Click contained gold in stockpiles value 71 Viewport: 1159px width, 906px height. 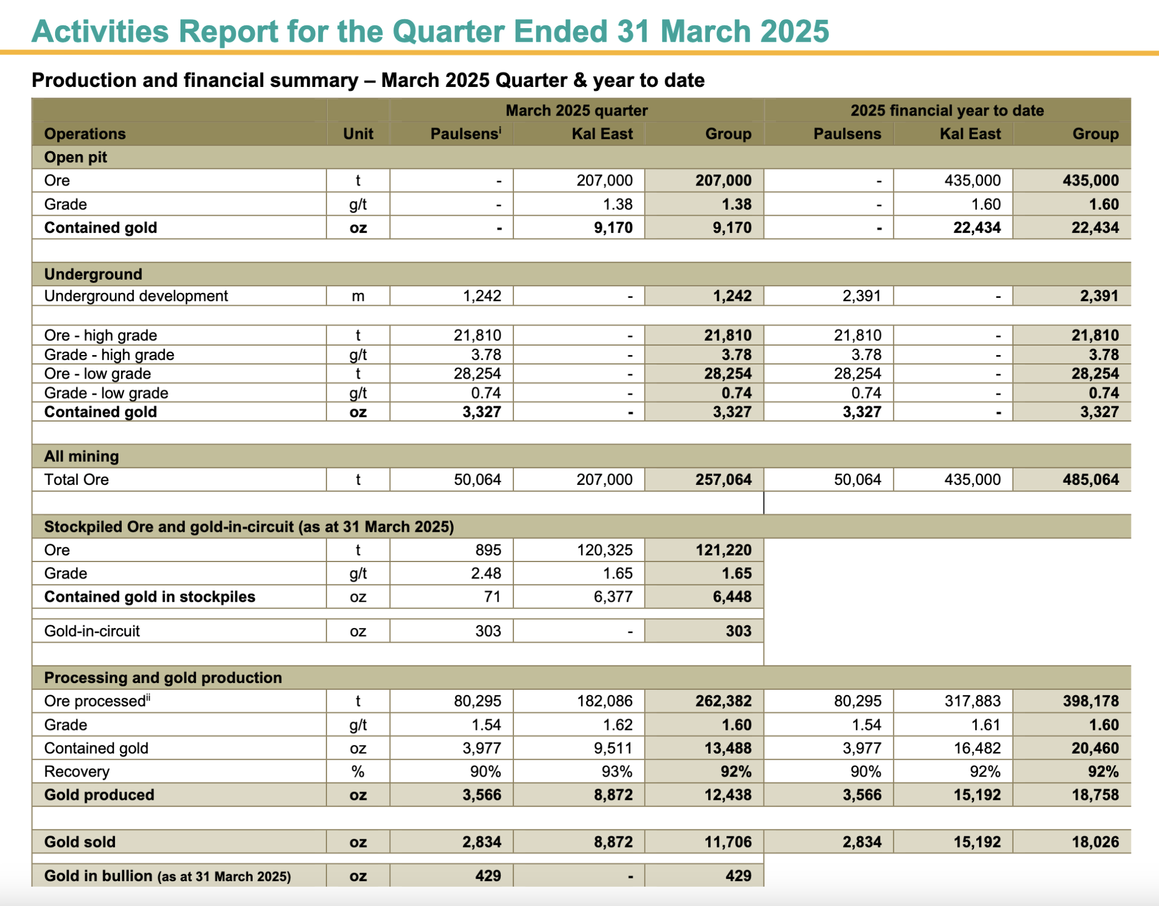pos(492,597)
